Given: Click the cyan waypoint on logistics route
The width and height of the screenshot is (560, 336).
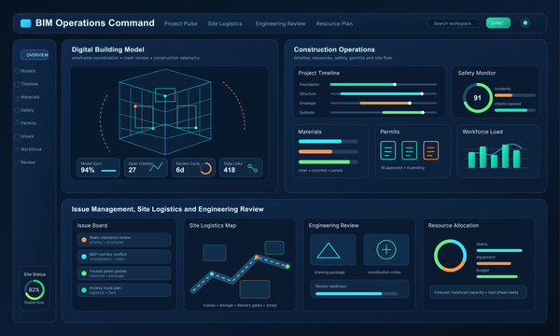Looking at the screenshot, I should coord(212,273).
